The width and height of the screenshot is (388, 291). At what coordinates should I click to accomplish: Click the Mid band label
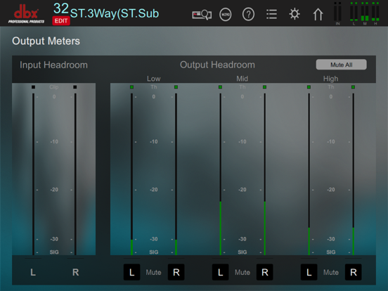[x=242, y=79]
